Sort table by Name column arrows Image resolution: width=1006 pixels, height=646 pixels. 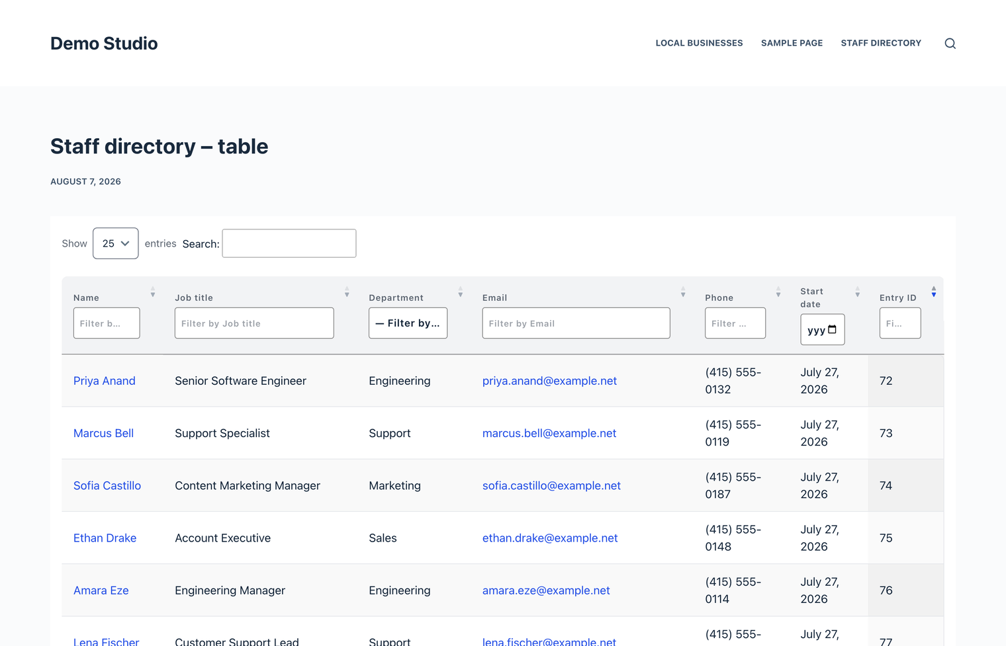tap(153, 292)
